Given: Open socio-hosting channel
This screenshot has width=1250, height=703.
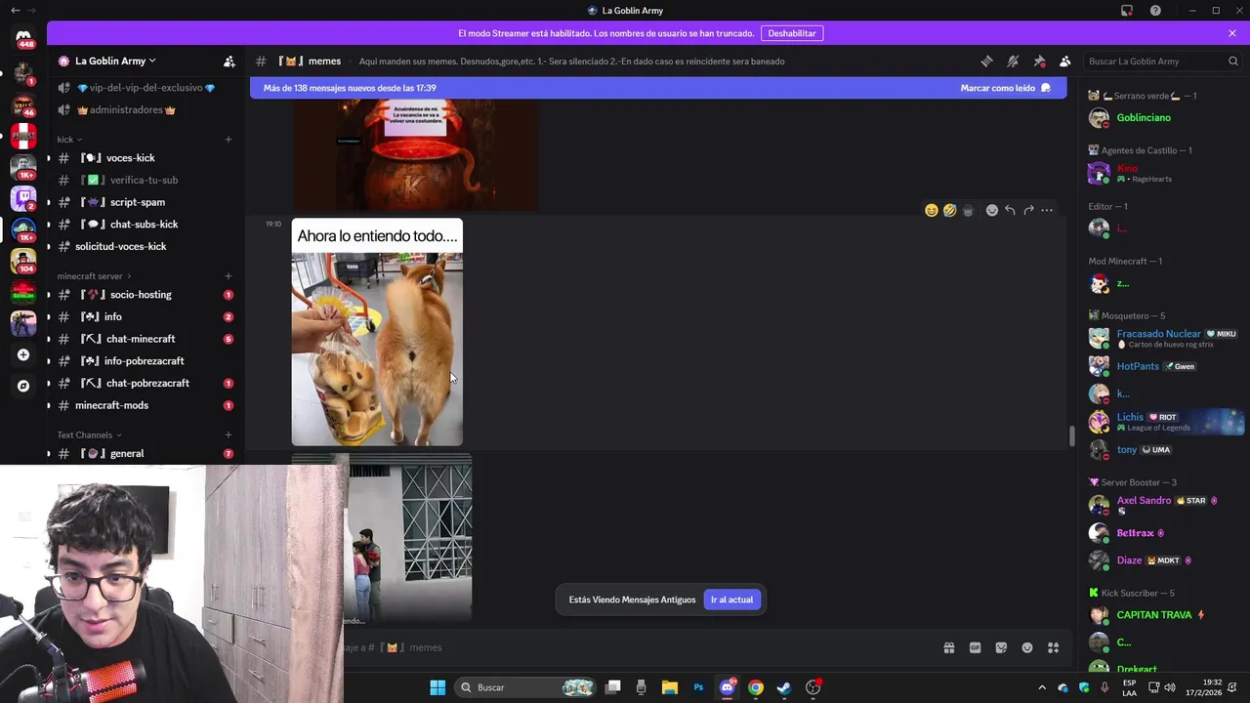Looking at the screenshot, I should (145, 295).
